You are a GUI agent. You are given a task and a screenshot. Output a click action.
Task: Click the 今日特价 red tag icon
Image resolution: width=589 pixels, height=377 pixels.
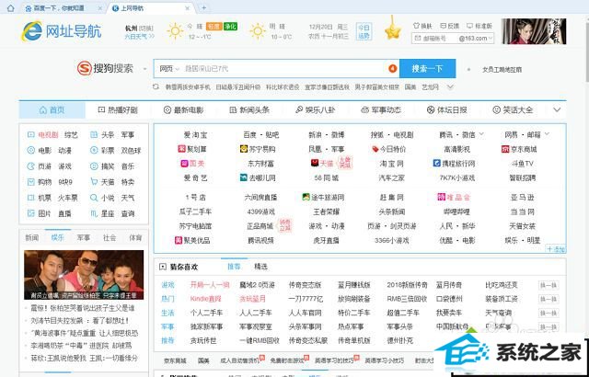pos(375,149)
